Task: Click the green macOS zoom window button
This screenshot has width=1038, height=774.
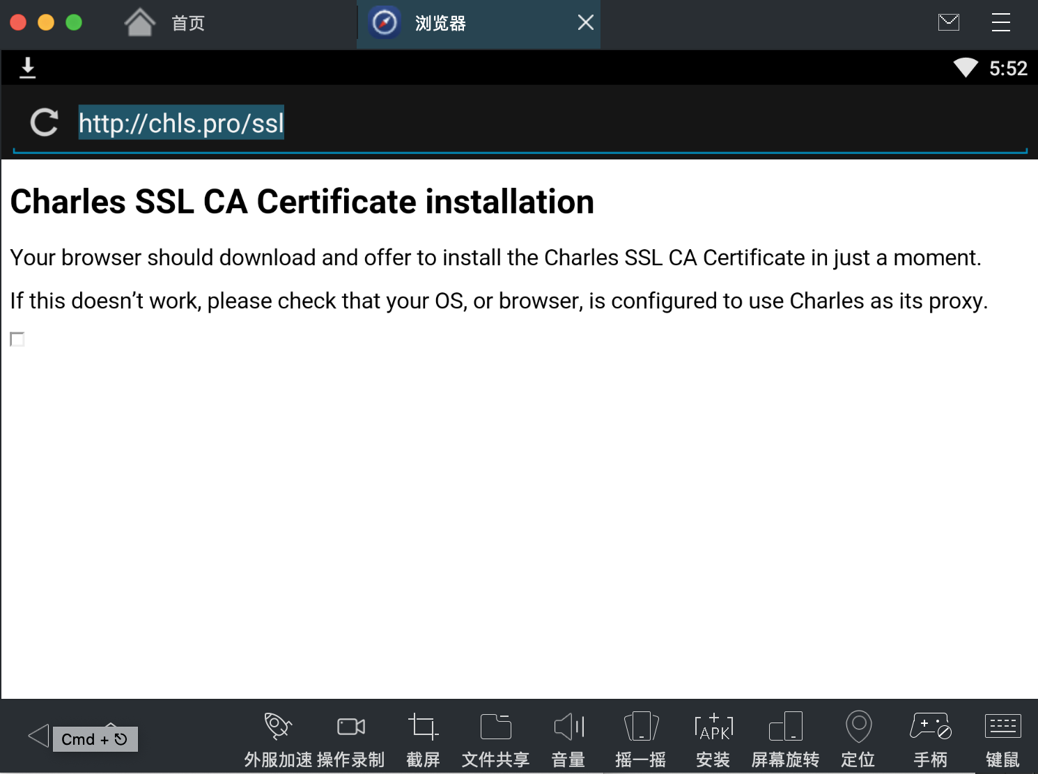Action: point(74,22)
